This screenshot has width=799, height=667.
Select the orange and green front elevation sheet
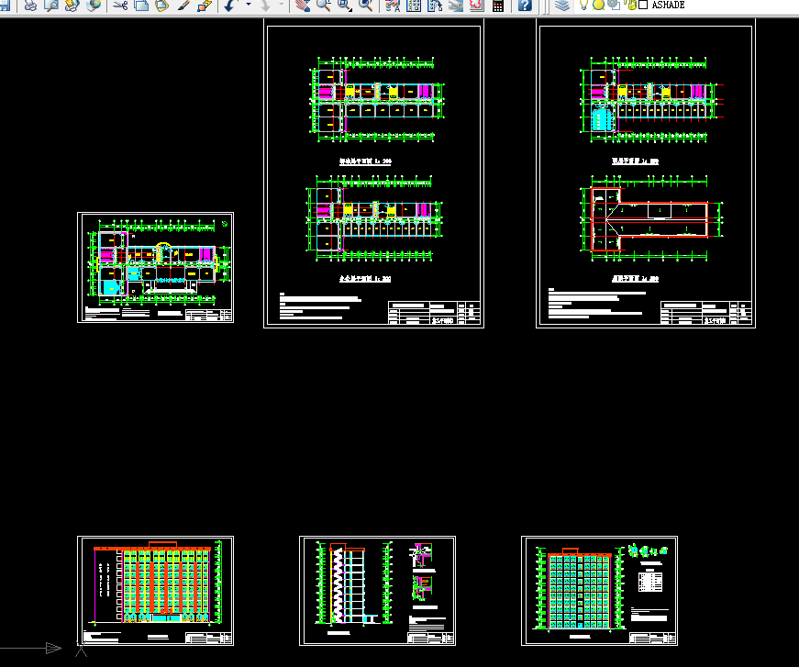(155, 591)
